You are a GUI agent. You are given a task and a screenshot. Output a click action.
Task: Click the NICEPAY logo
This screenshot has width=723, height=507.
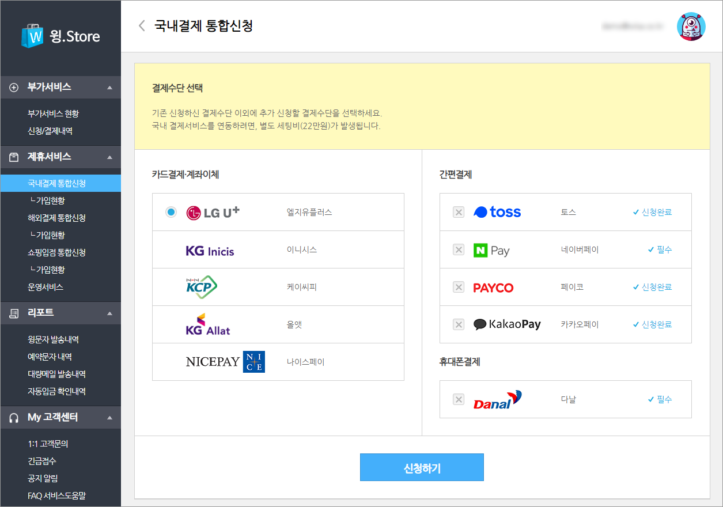pyautogui.click(x=225, y=361)
